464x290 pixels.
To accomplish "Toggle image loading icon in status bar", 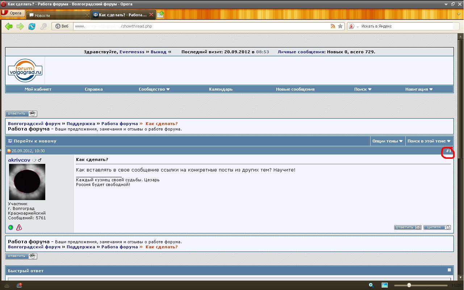I will click(385, 285).
